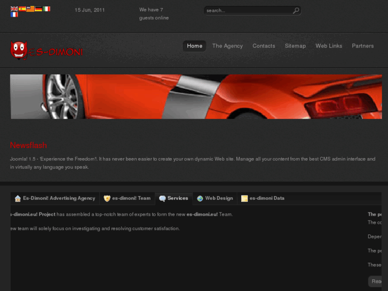Viewport: 388px width, 291px height.
Task: Click the house icon on Advertising Agency tab
Action: 18,199
